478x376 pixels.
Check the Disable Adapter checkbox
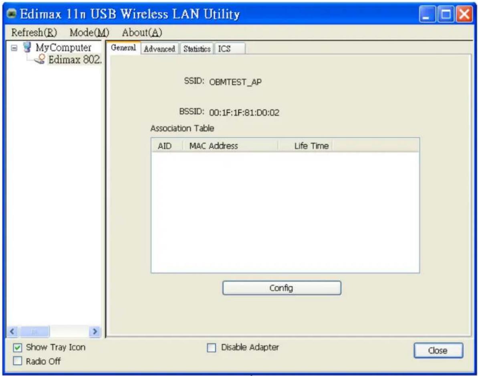[x=211, y=348]
